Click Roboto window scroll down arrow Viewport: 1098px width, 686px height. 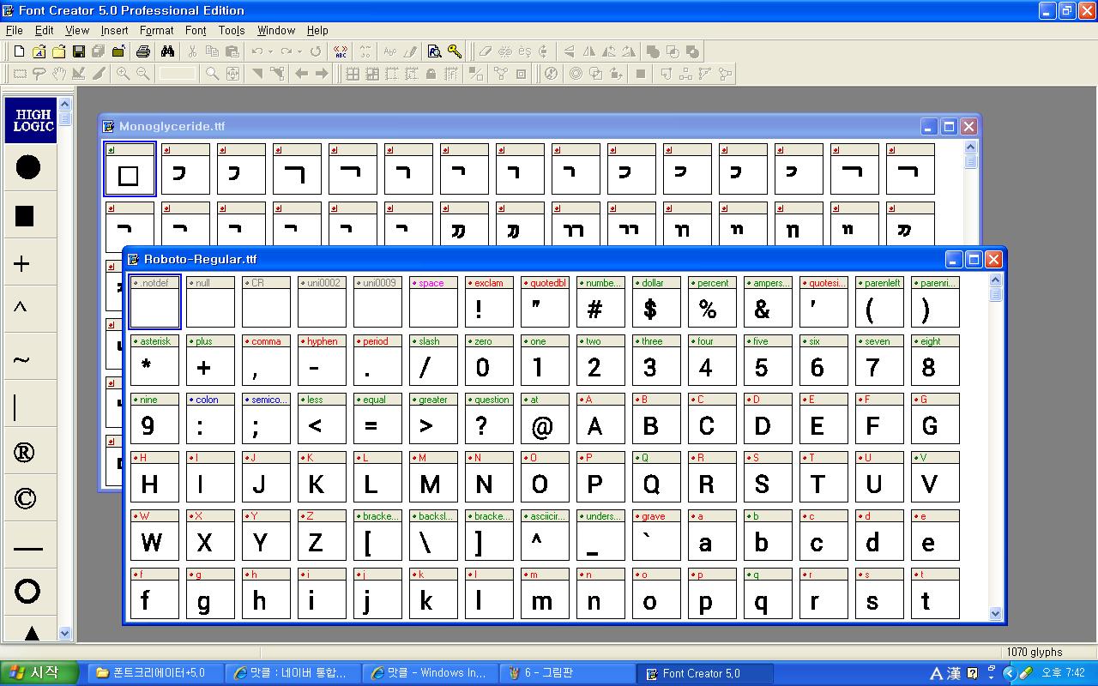click(x=995, y=613)
